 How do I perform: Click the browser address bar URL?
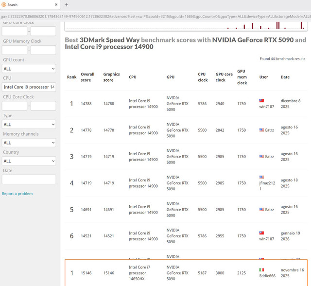[155, 17]
